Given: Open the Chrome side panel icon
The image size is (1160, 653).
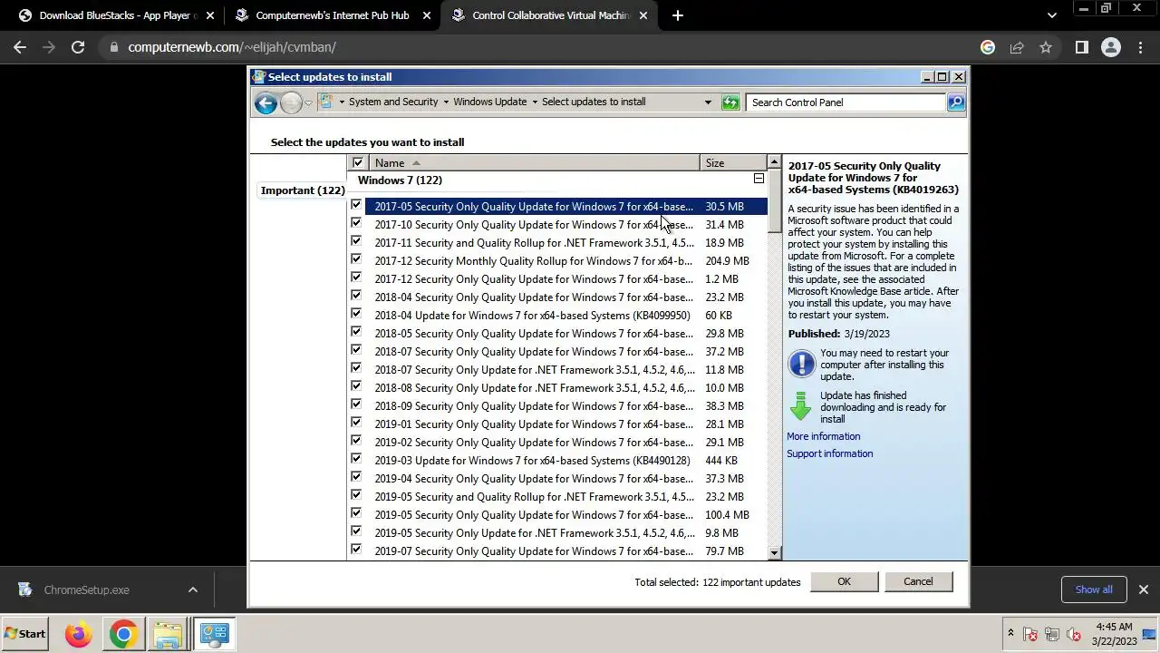Looking at the screenshot, I should 1081,47.
